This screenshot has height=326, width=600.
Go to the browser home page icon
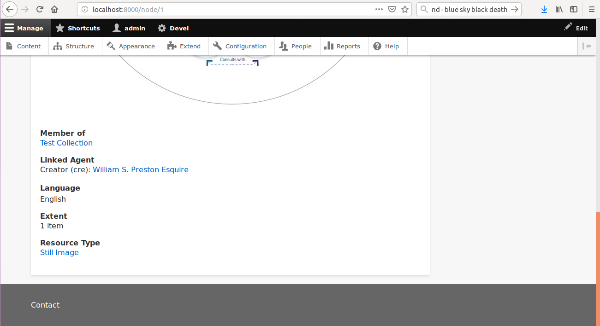coord(54,9)
